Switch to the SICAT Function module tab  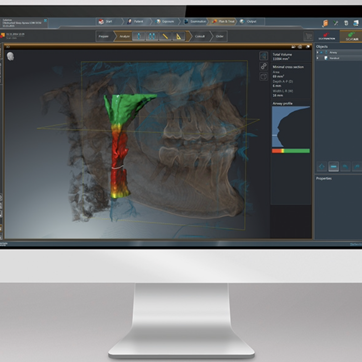click(x=326, y=36)
